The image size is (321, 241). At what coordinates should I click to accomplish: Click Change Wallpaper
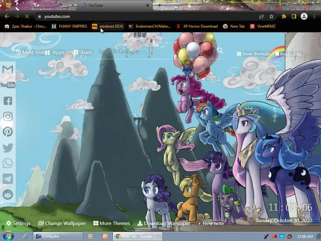(x=62, y=223)
